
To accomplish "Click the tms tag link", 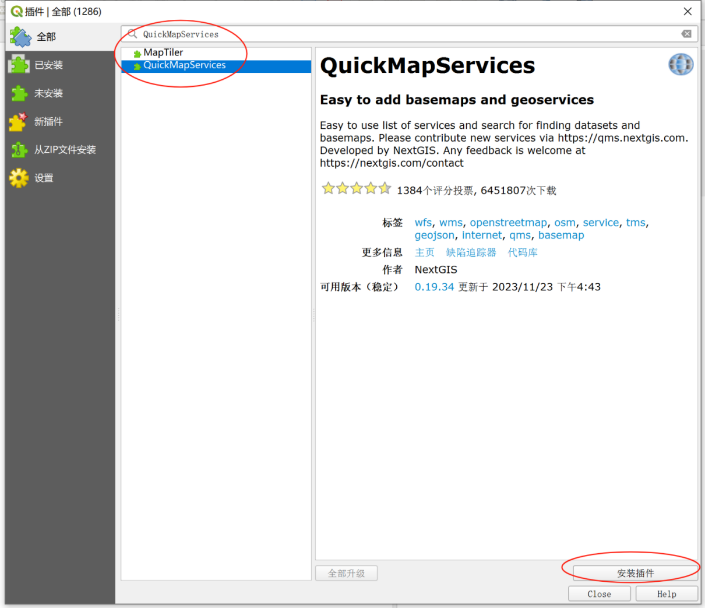I will [x=636, y=223].
